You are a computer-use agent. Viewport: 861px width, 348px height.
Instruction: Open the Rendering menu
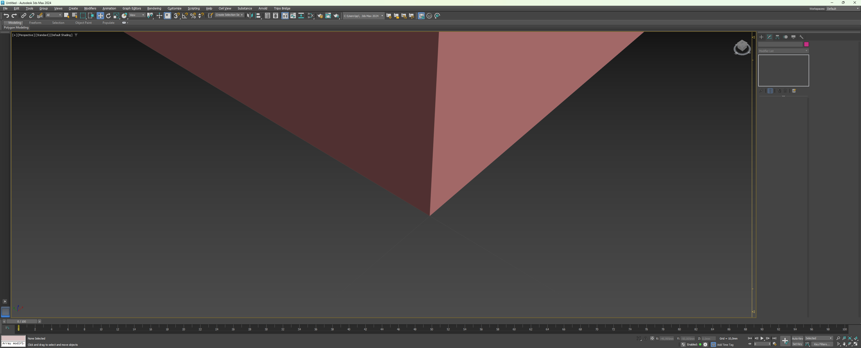[x=154, y=8]
